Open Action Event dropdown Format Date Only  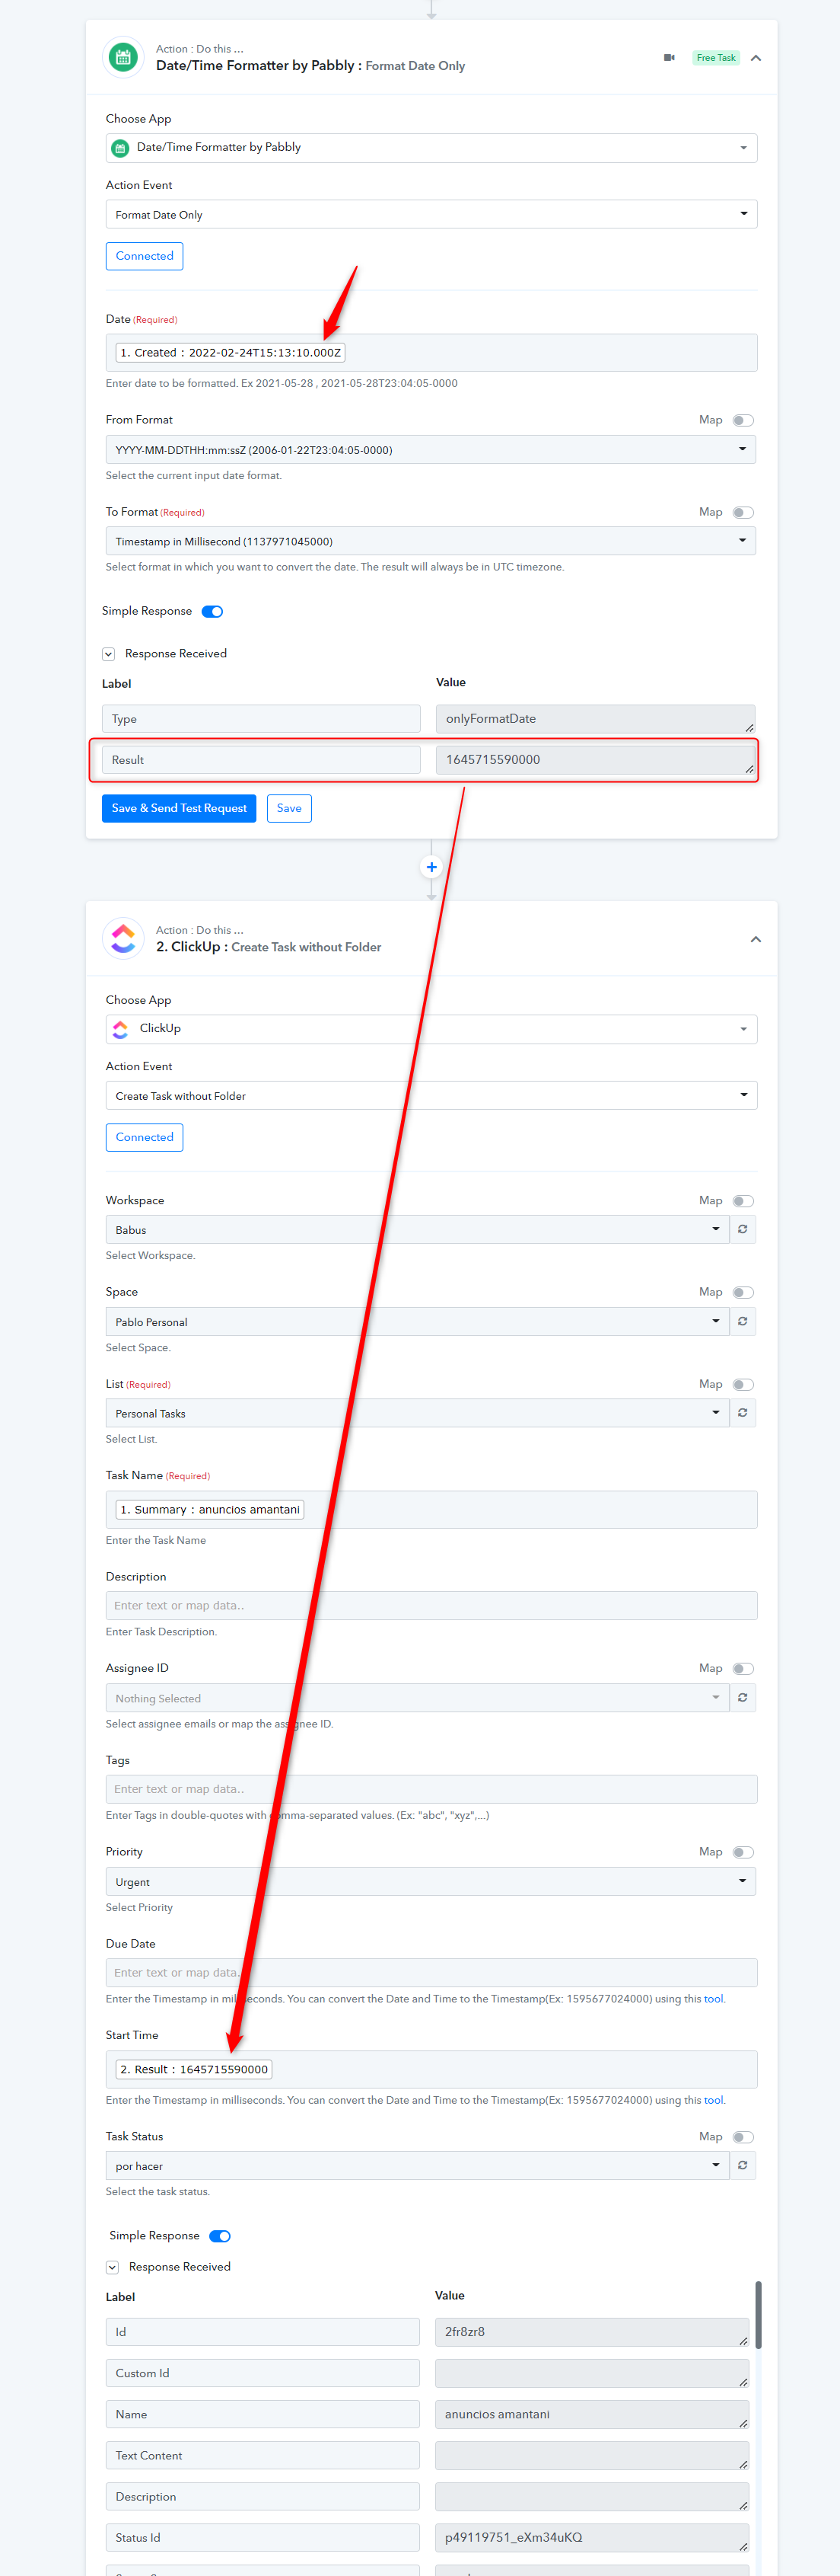pyautogui.click(x=431, y=214)
